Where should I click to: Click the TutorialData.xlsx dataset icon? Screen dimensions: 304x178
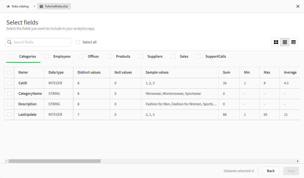41,6
